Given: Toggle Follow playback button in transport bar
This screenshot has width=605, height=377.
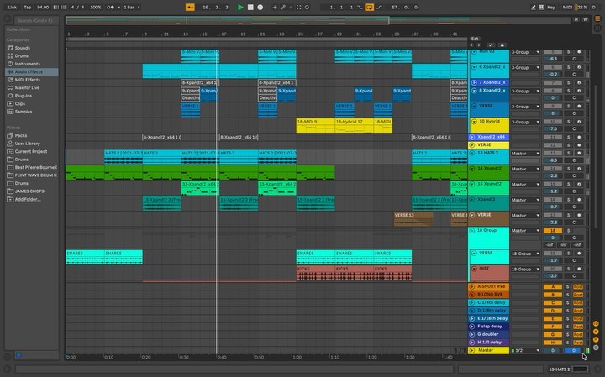Looking at the screenshot, I should click(189, 7).
